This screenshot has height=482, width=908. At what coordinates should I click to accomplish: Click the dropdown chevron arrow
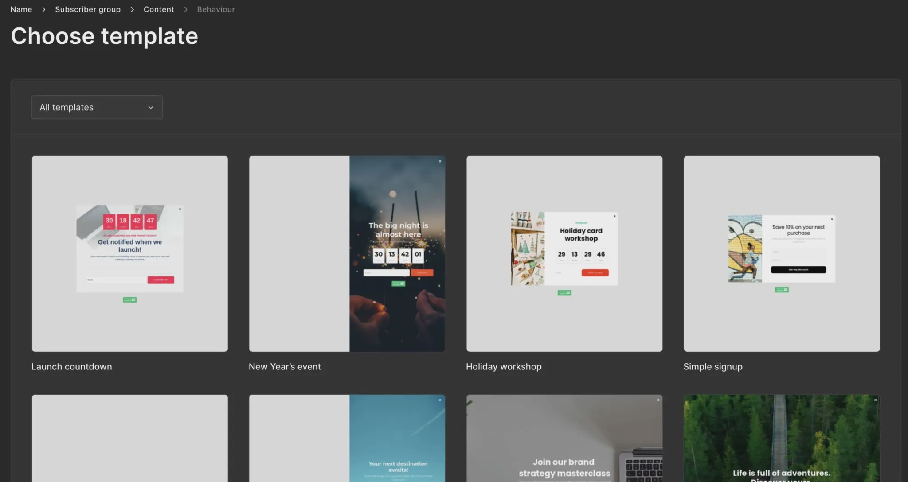[151, 107]
